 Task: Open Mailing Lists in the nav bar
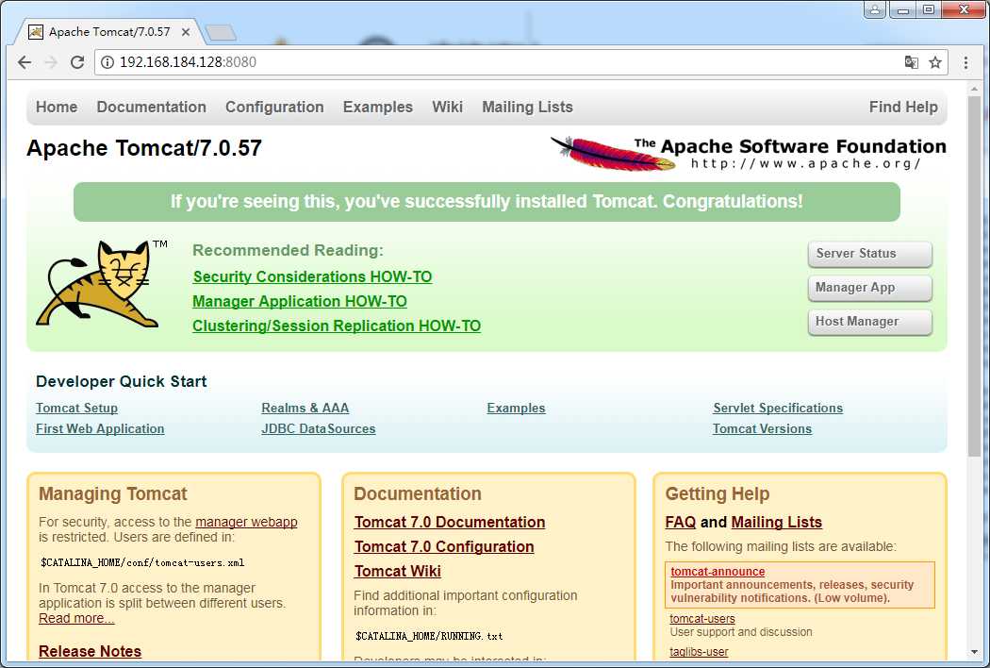click(527, 107)
